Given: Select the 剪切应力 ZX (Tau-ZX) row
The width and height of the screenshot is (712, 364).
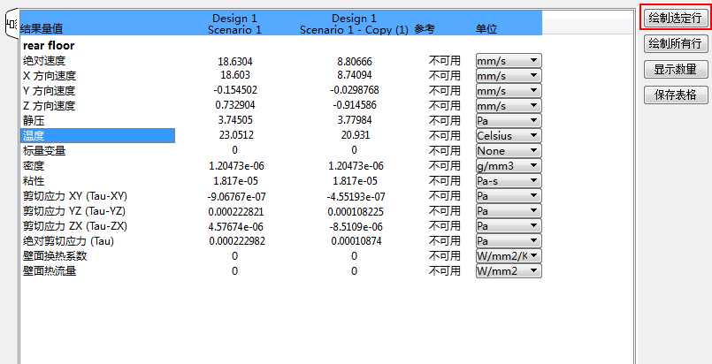Looking at the screenshot, I should click(75, 226).
